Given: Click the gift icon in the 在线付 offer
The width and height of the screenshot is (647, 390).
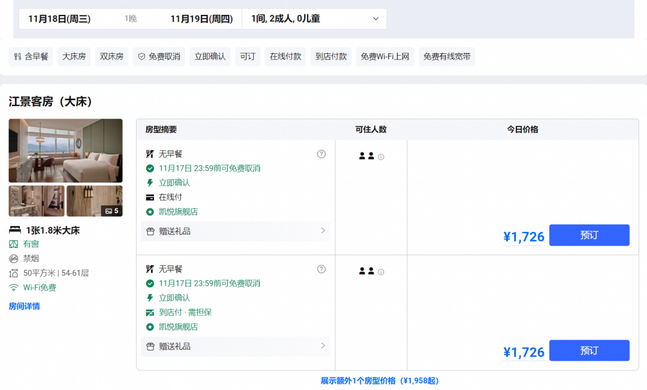Looking at the screenshot, I should pyautogui.click(x=150, y=231).
